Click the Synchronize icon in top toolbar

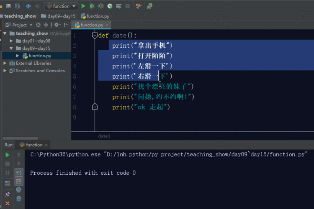pyautogui.click(x=17, y=6)
